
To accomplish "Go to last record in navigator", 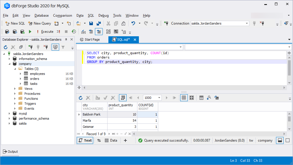I will (113, 134).
